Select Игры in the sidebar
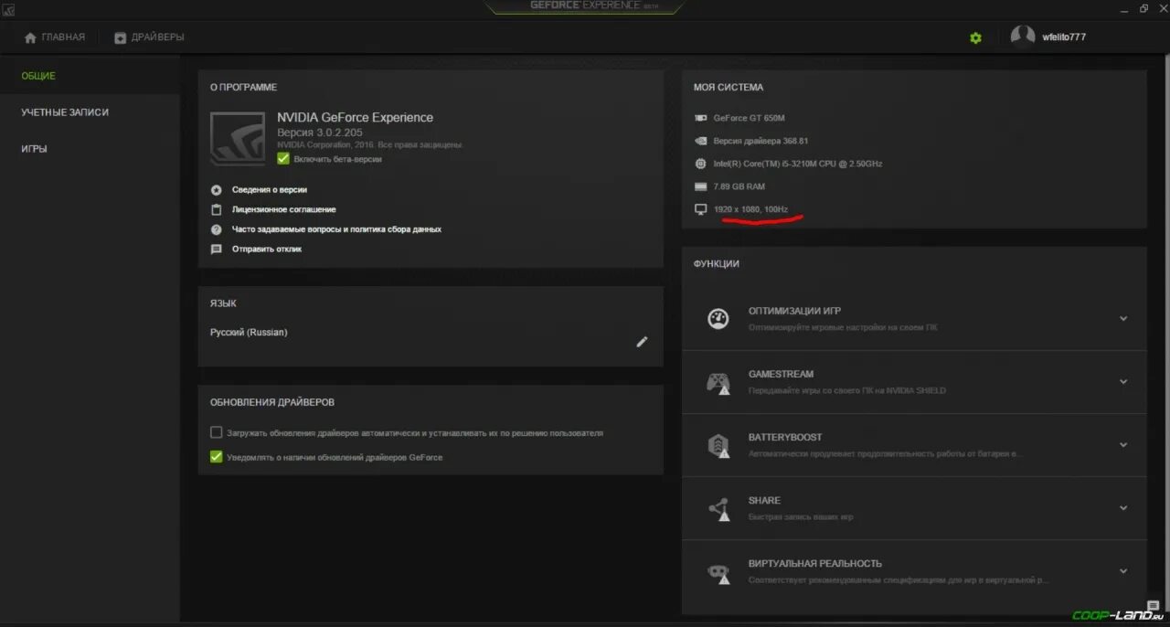 click(x=34, y=149)
